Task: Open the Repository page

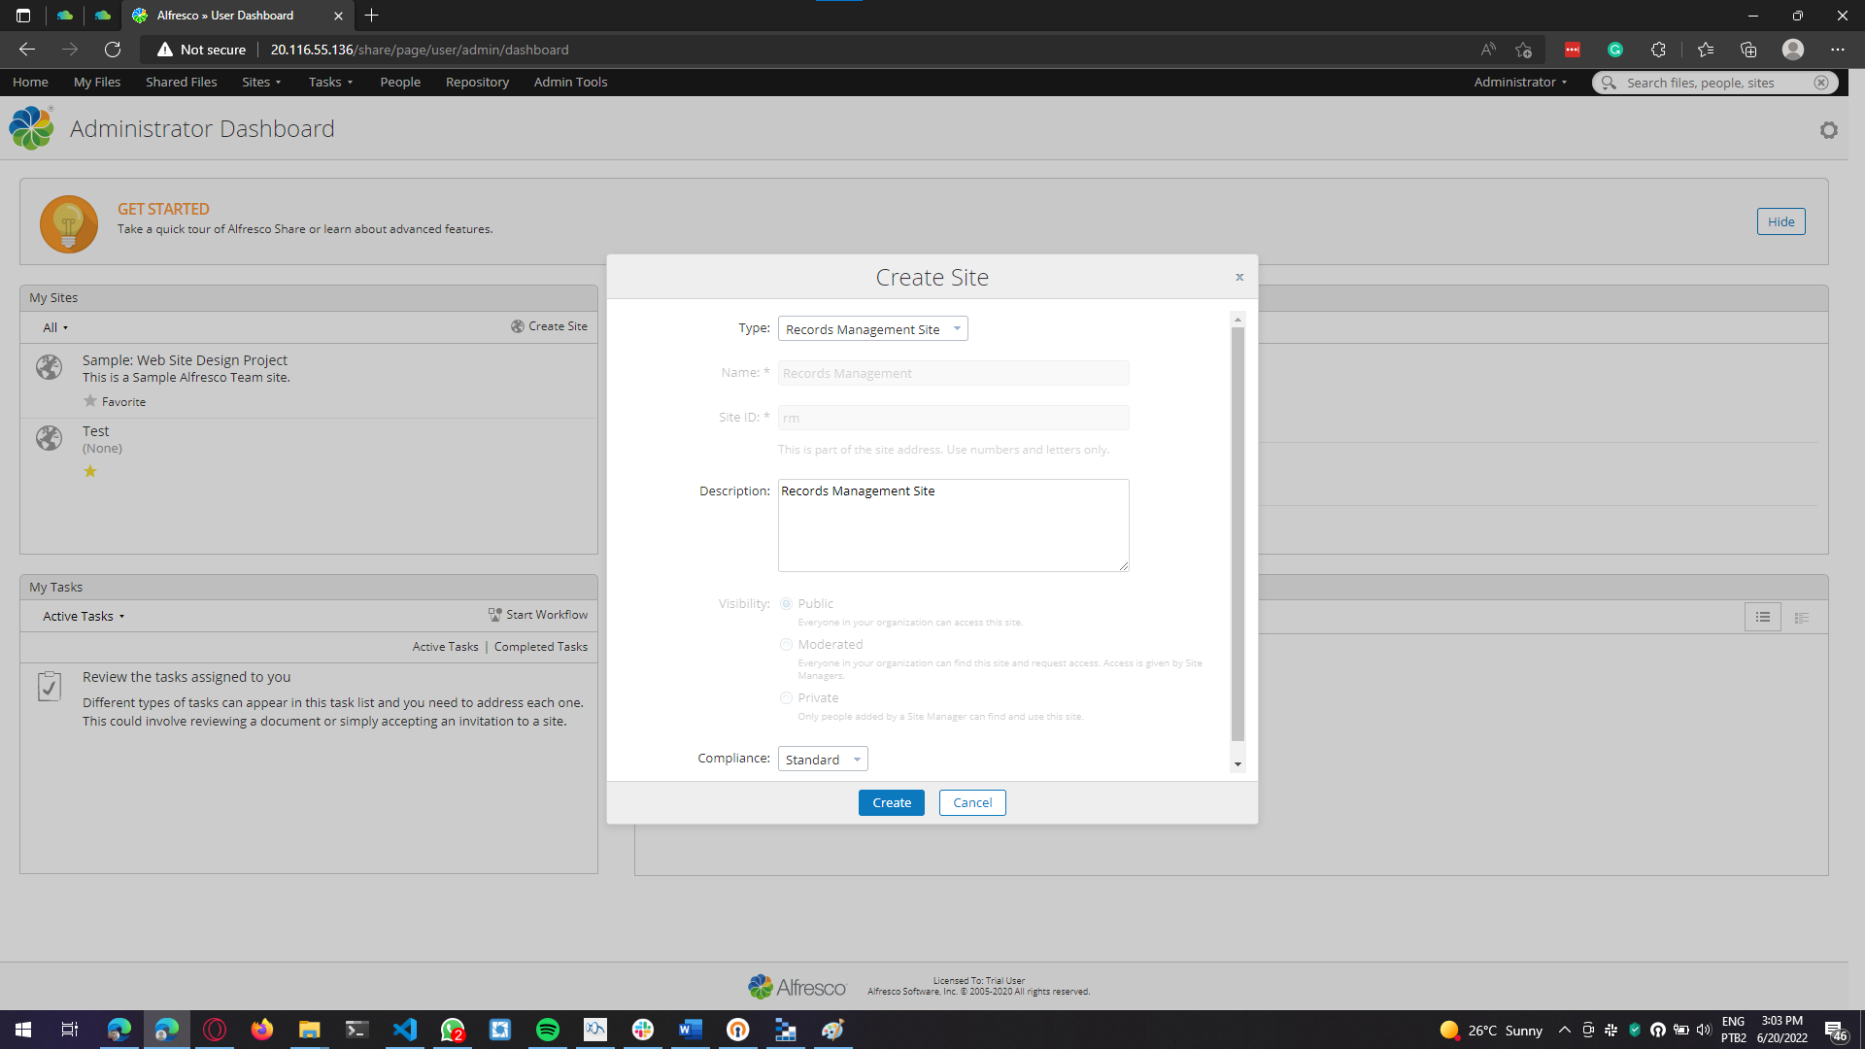Action: 477,83
